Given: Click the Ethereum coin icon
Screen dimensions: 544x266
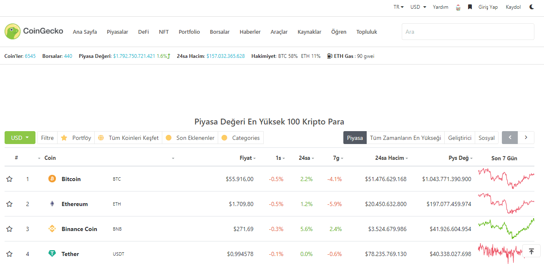Looking at the screenshot, I should tap(52, 204).
